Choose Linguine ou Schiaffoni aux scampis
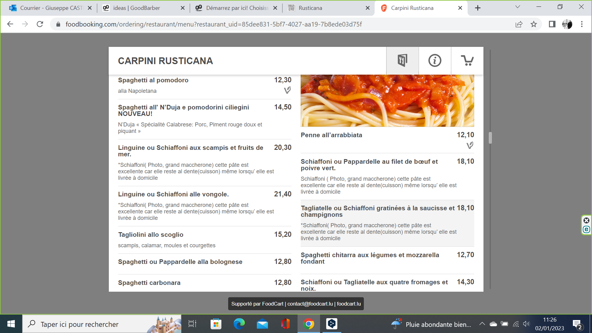 coord(205,163)
